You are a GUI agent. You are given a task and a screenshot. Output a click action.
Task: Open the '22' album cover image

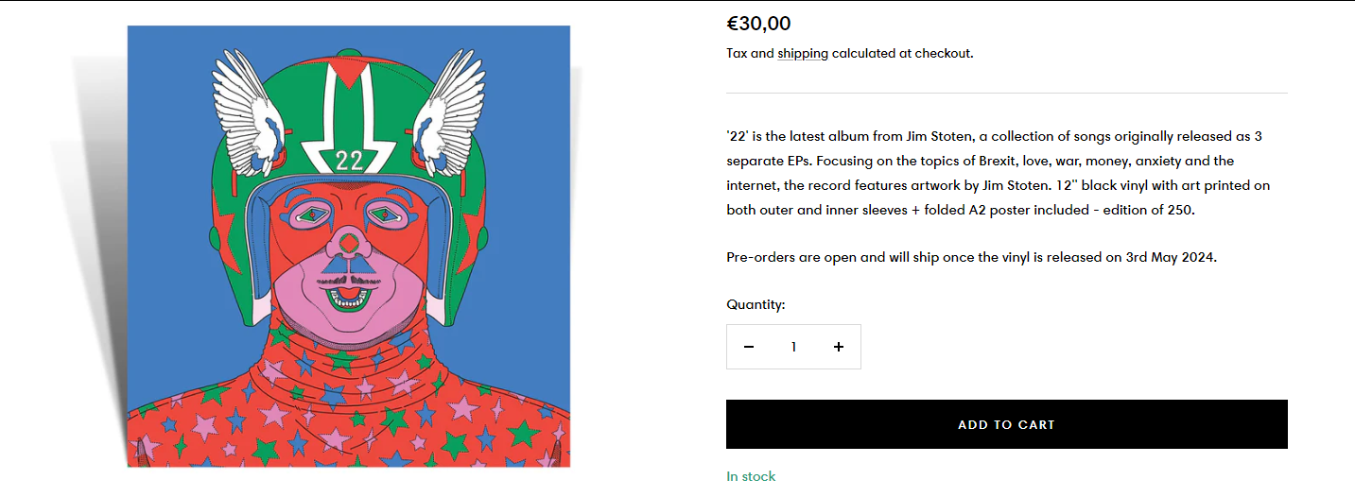349,246
